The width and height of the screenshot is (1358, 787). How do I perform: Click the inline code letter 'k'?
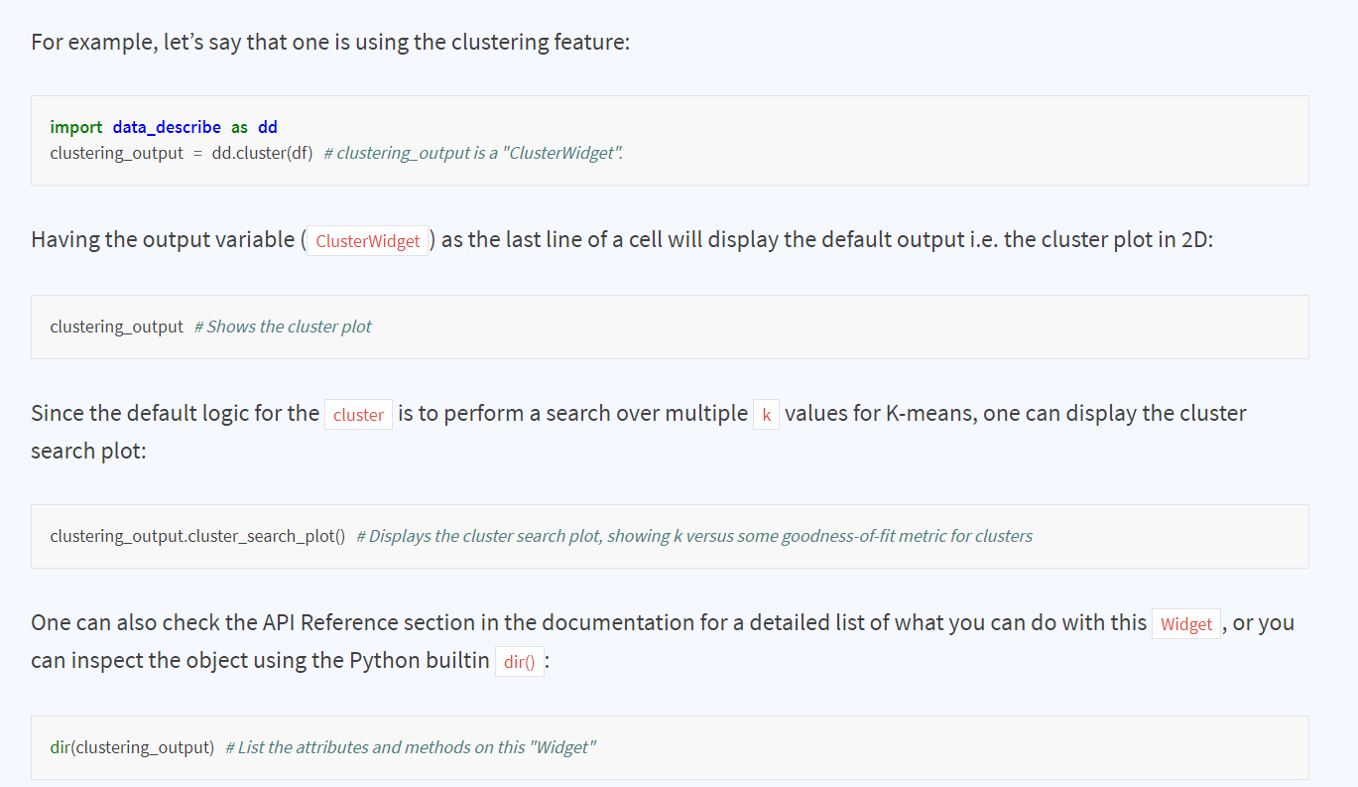point(766,415)
